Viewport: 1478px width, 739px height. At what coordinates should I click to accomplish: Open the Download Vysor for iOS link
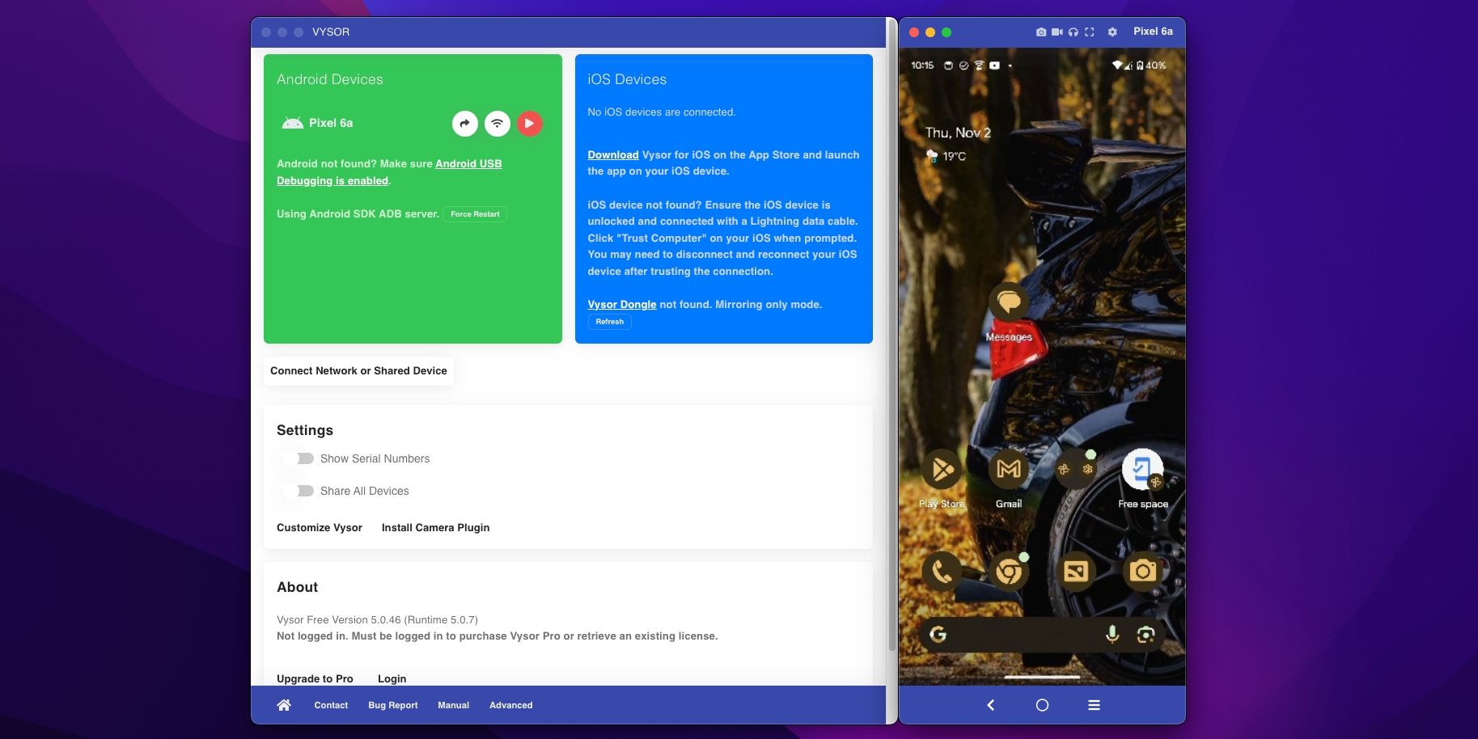pos(612,154)
